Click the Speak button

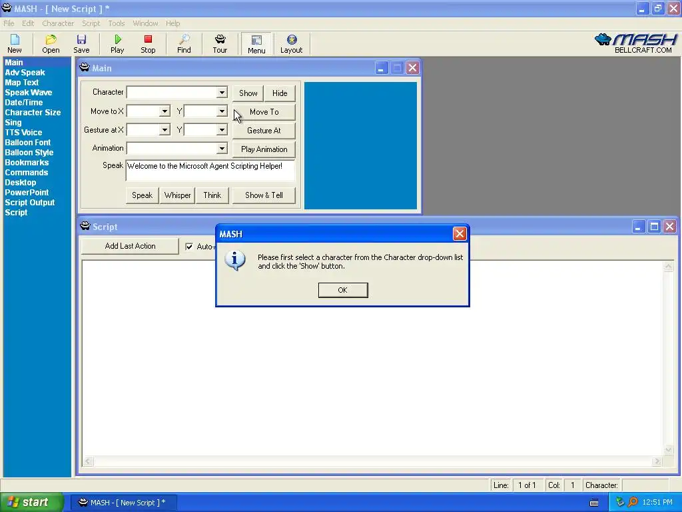143,195
